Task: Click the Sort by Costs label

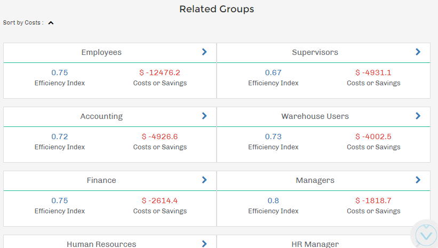Action: pos(23,23)
